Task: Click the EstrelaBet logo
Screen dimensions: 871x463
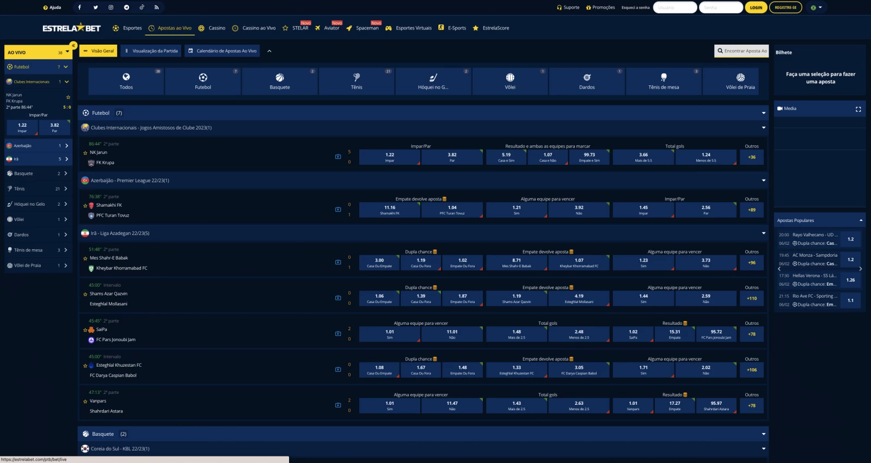Action: coord(71,28)
